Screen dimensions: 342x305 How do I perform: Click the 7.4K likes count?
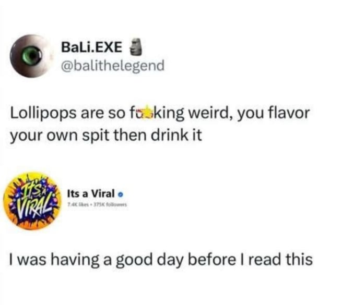click(x=77, y=205)
